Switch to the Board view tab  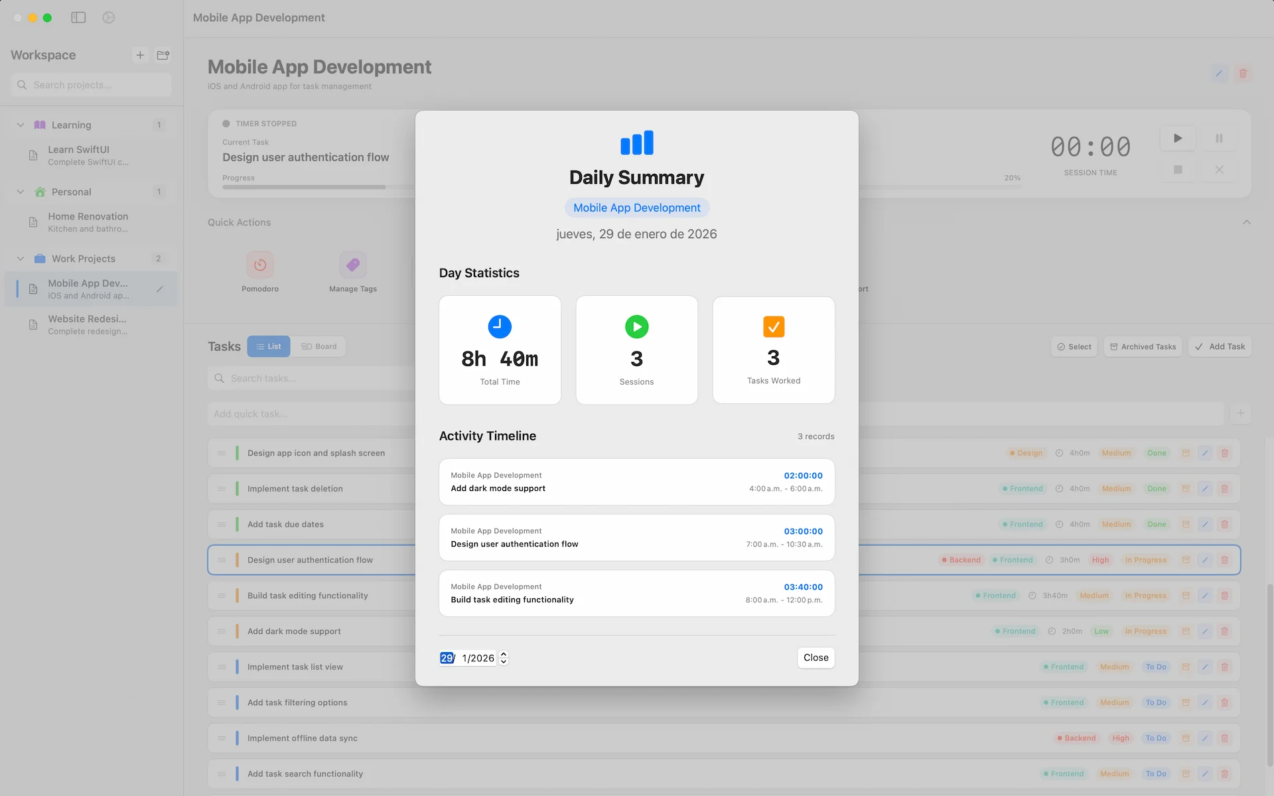[x=319, y=346]
